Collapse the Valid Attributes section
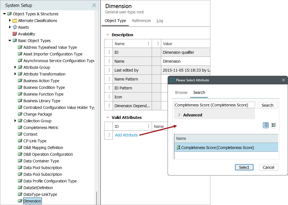Screen dimensions: 288x205 point(108,118)
